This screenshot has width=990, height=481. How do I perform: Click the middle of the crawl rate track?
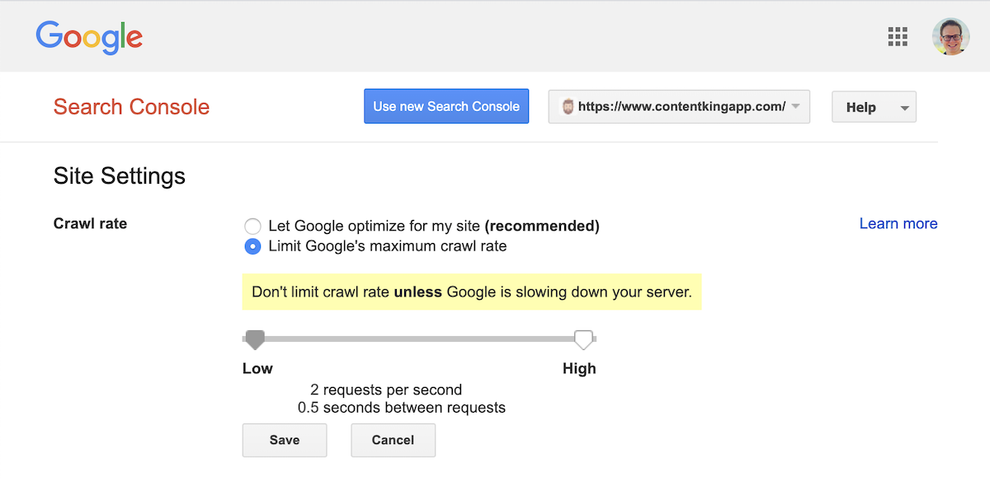pyautogui.click(x=419, y=339)
